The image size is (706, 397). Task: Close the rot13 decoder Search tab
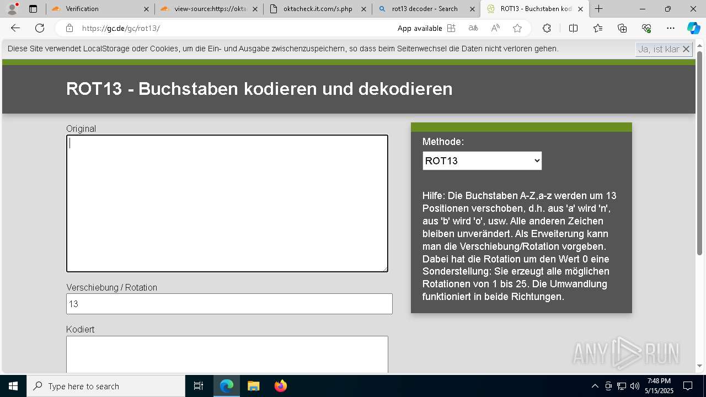click(x=472, y=9)
